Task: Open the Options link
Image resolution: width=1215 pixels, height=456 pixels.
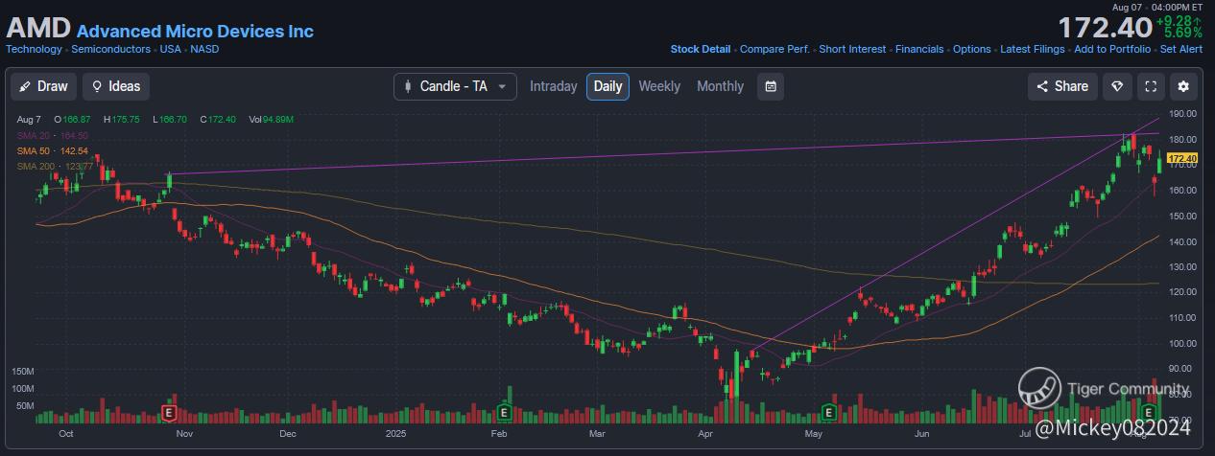Action: (x=971, y=49)
